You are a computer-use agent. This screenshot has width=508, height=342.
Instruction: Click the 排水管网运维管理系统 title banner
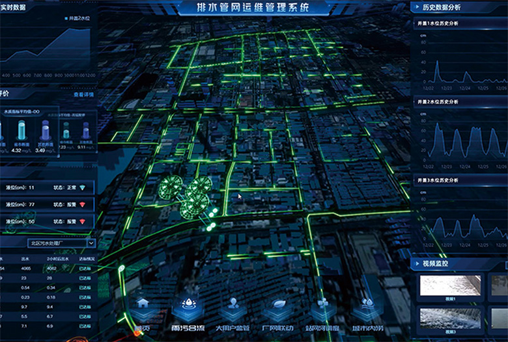tap(254, 8)
